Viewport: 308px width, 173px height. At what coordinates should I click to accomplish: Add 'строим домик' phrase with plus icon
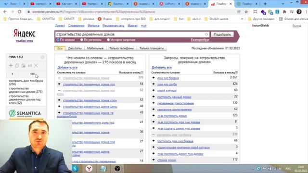[x=154, y=160]
